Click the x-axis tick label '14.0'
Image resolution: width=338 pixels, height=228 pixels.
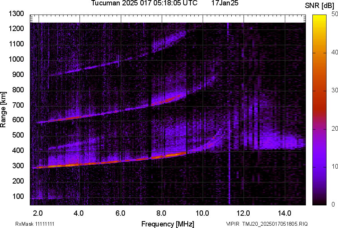point(285,213)
